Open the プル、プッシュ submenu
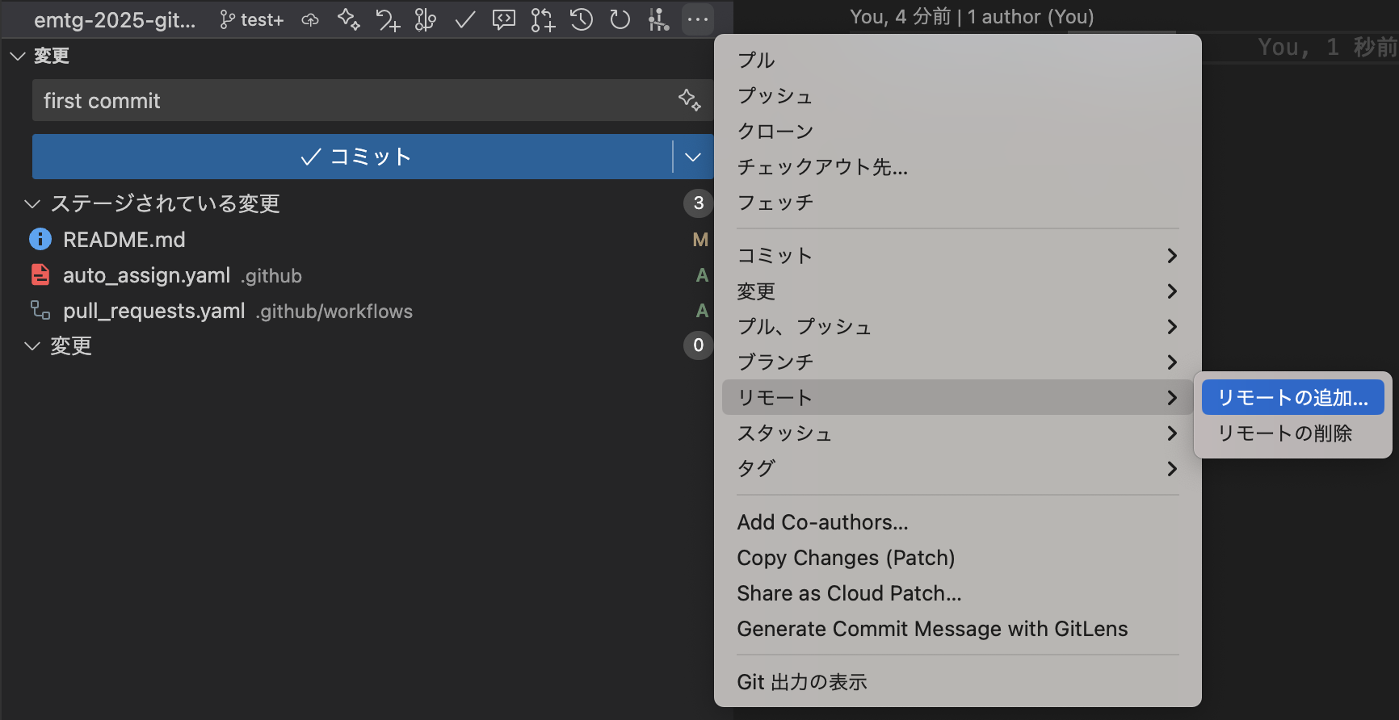The width and height of the screenshot is (1399, 720). coord(958,326)
